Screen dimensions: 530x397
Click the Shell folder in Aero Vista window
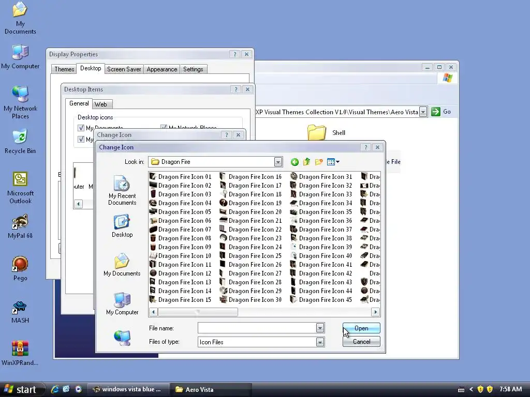pos(326,133)
